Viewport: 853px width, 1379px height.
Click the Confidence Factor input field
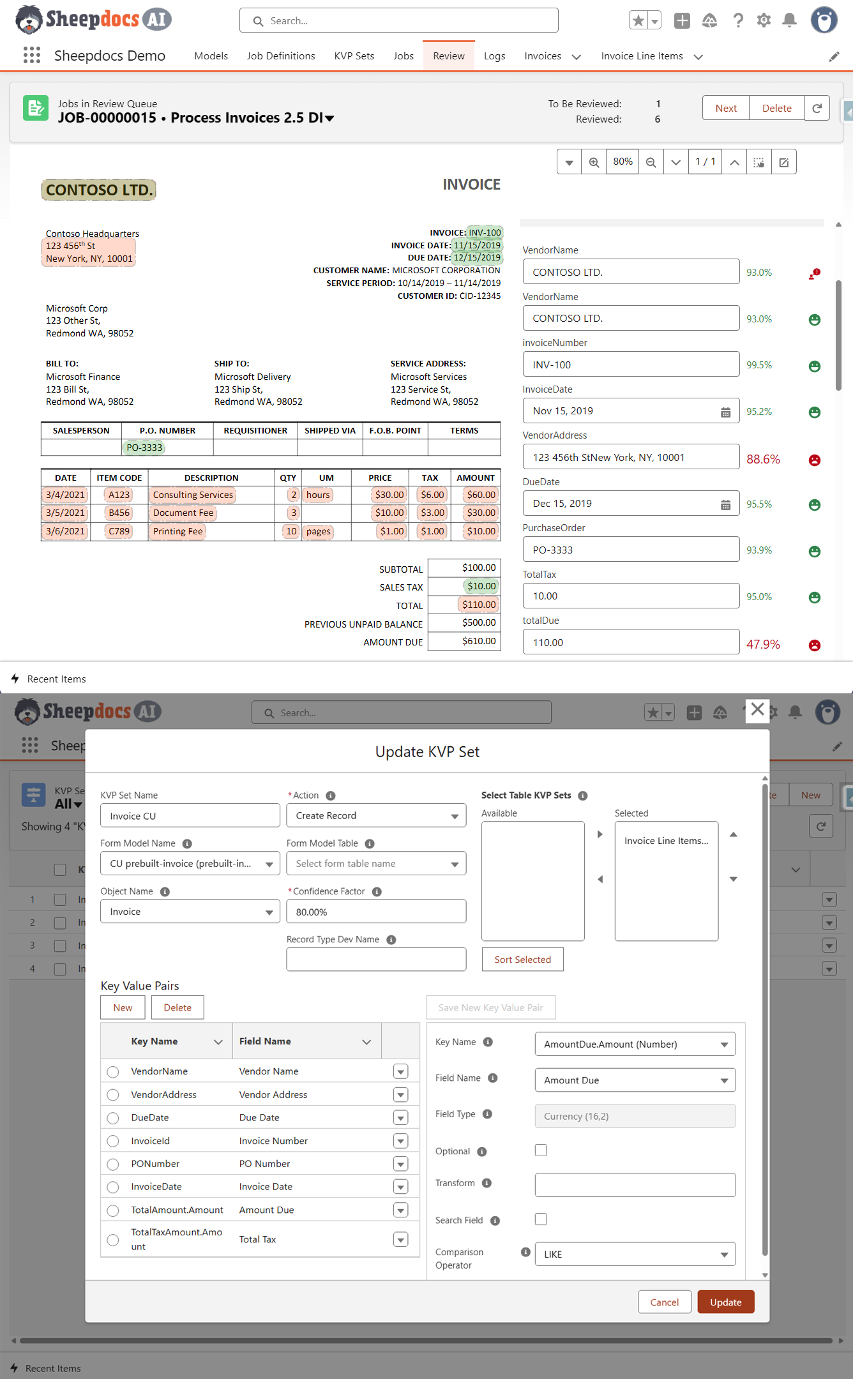(377, 912)
